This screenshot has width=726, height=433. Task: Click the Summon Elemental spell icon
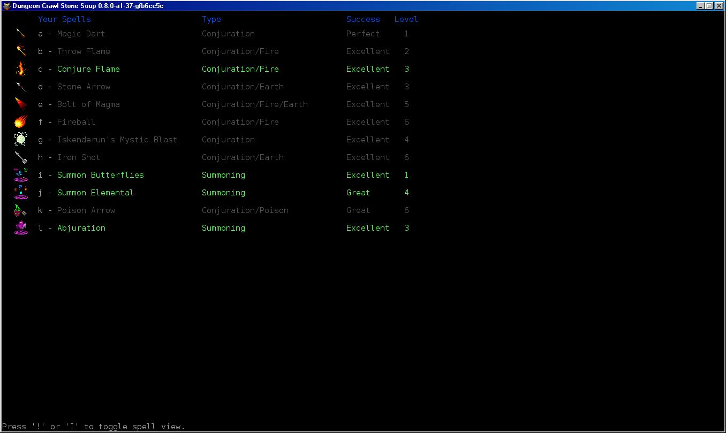(21, 192)
